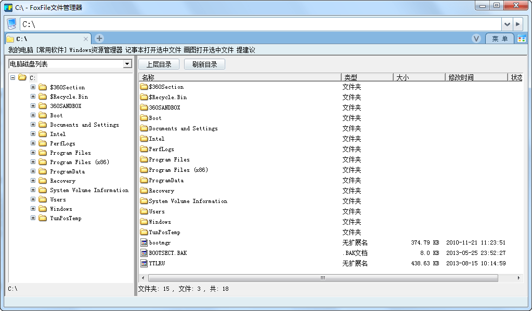
Task: Expand the Program Files tree node
Action: [32, 153]
